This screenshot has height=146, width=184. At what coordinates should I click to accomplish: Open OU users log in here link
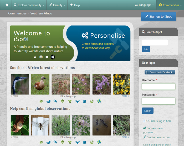[159, 121]
